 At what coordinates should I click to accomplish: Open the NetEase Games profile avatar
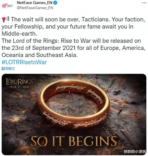[8, 6]
